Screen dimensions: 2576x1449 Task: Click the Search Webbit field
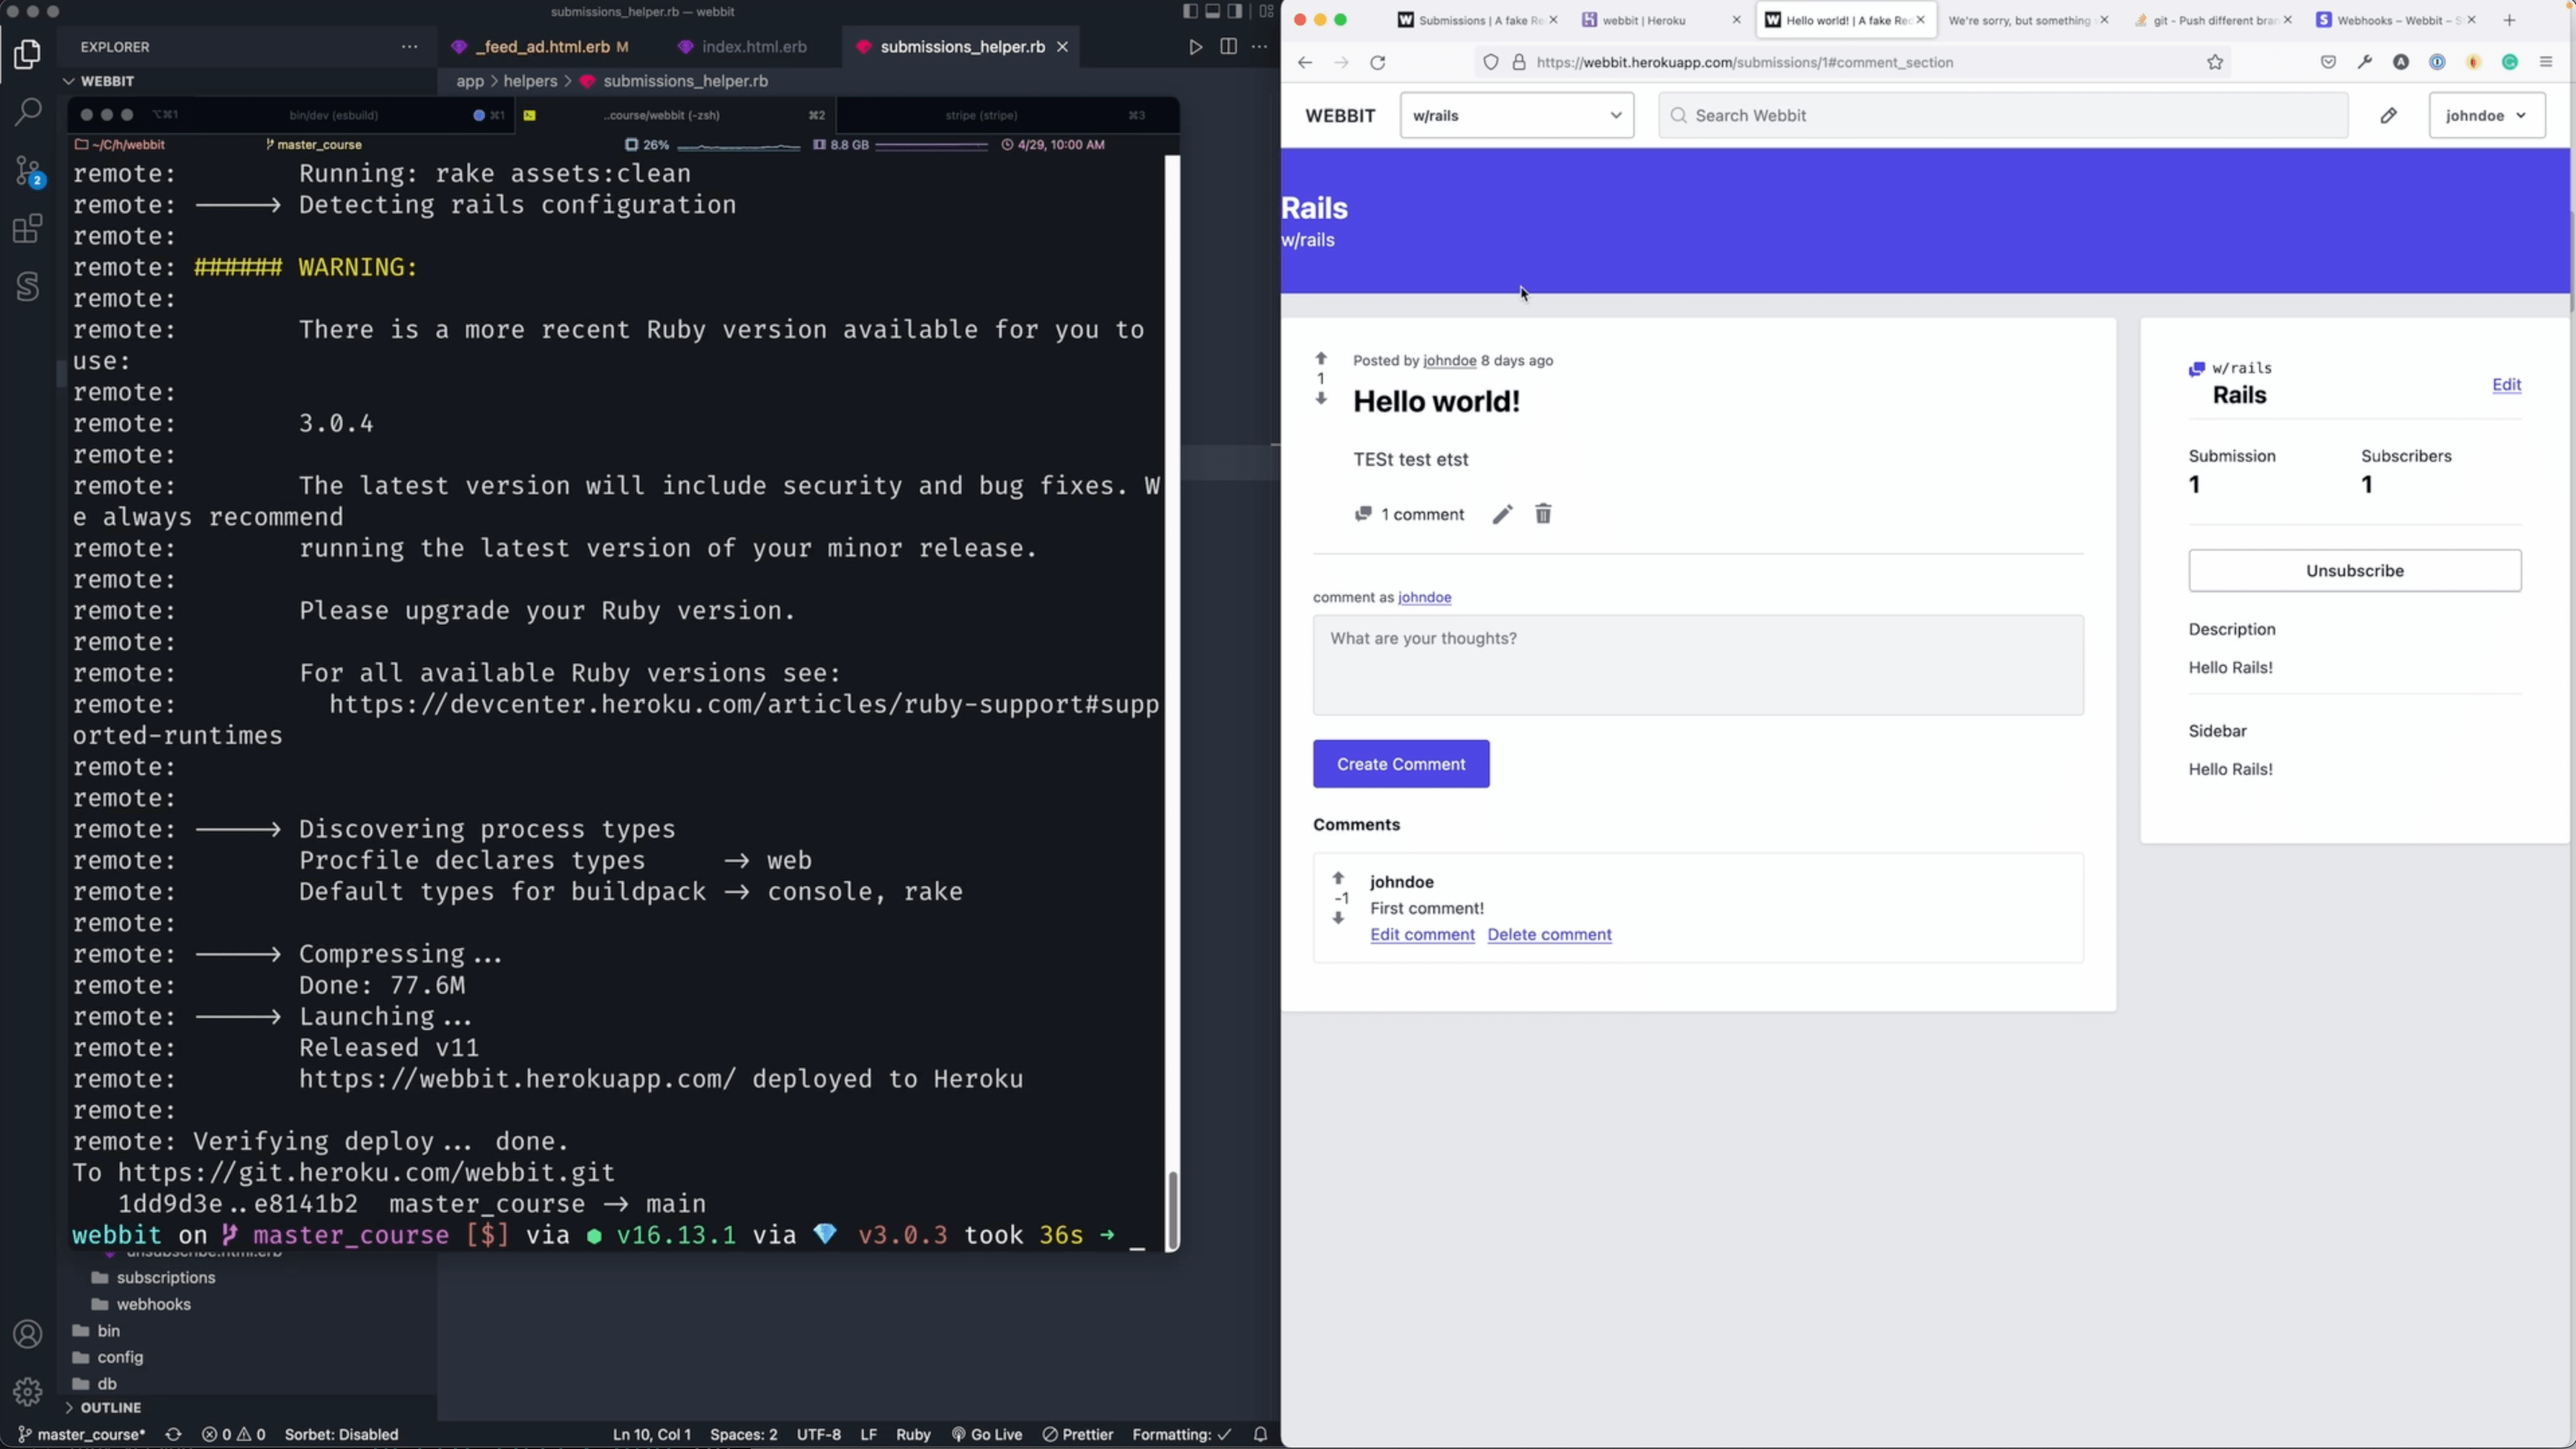2003,115
